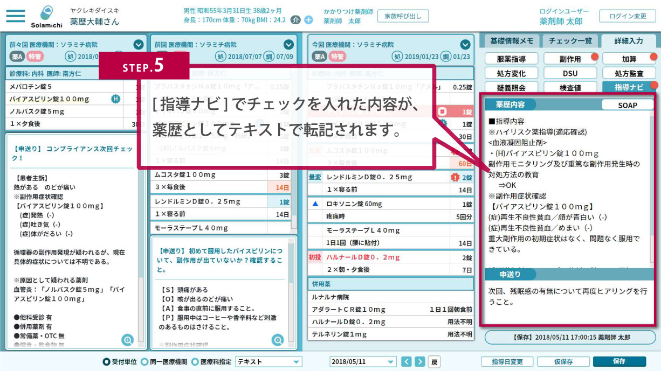661x371 pixels.
Task: Go to previous date with left arrow
Action: (407, 362)
